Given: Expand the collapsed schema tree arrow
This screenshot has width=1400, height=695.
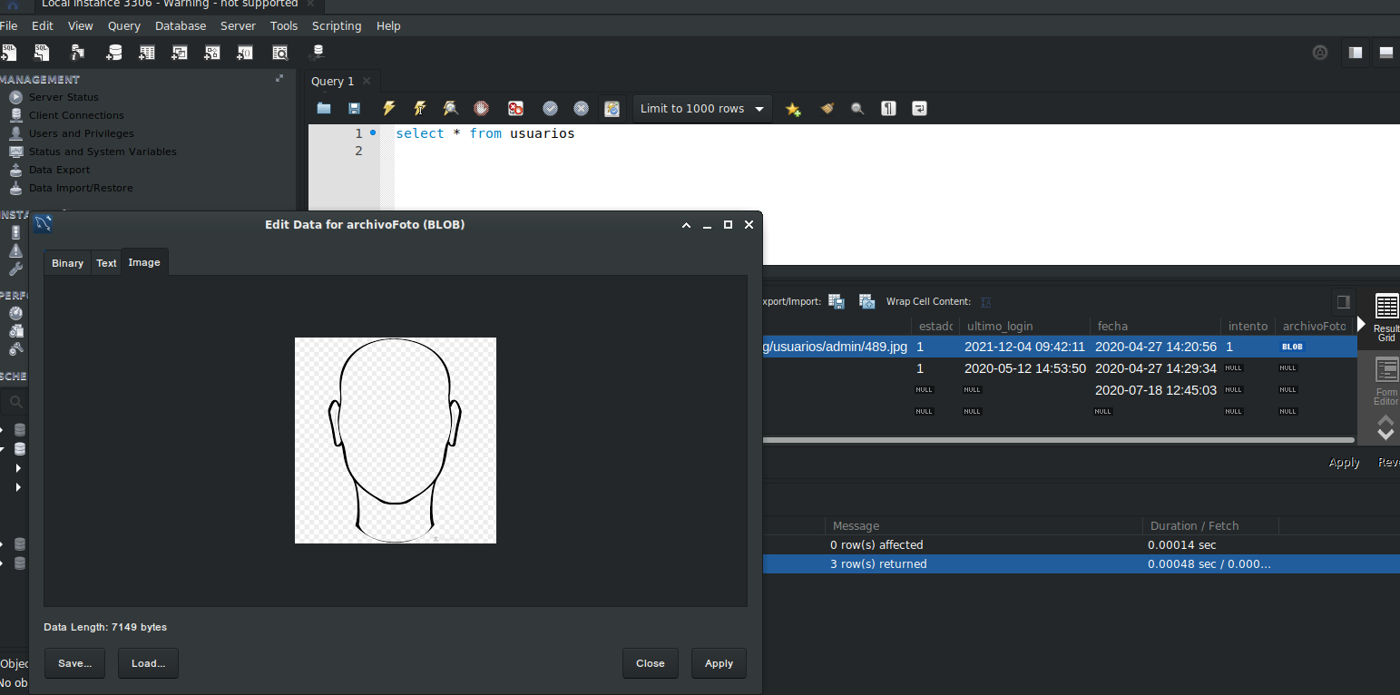Looking at the screenshot, I should click(18, 468).
